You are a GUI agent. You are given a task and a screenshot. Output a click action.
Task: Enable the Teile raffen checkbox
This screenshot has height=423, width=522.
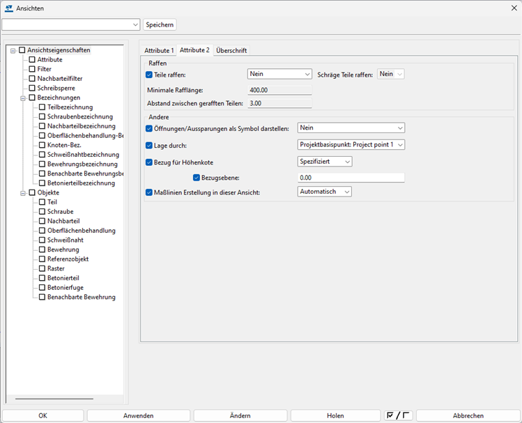pos(148,75)
